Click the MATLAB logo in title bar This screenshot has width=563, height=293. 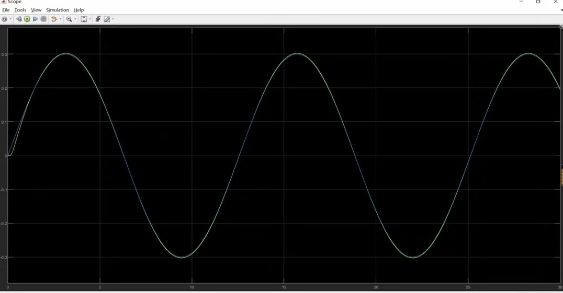tap(4, 2)
